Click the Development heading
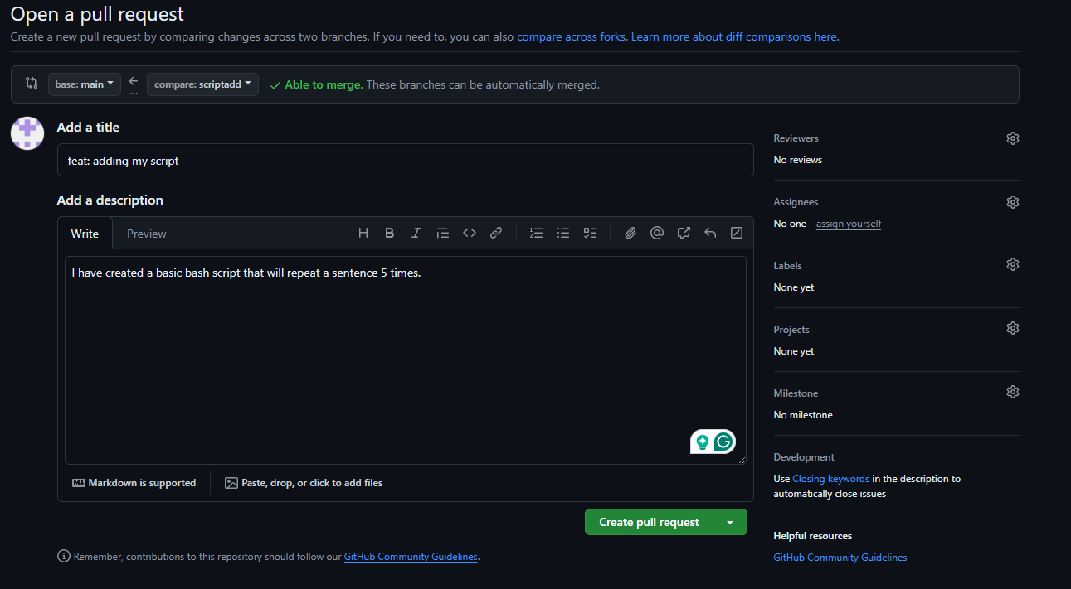1071x589 pixels. point(804,457)
